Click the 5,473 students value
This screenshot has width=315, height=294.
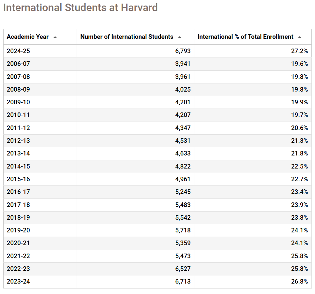(183, 256)
